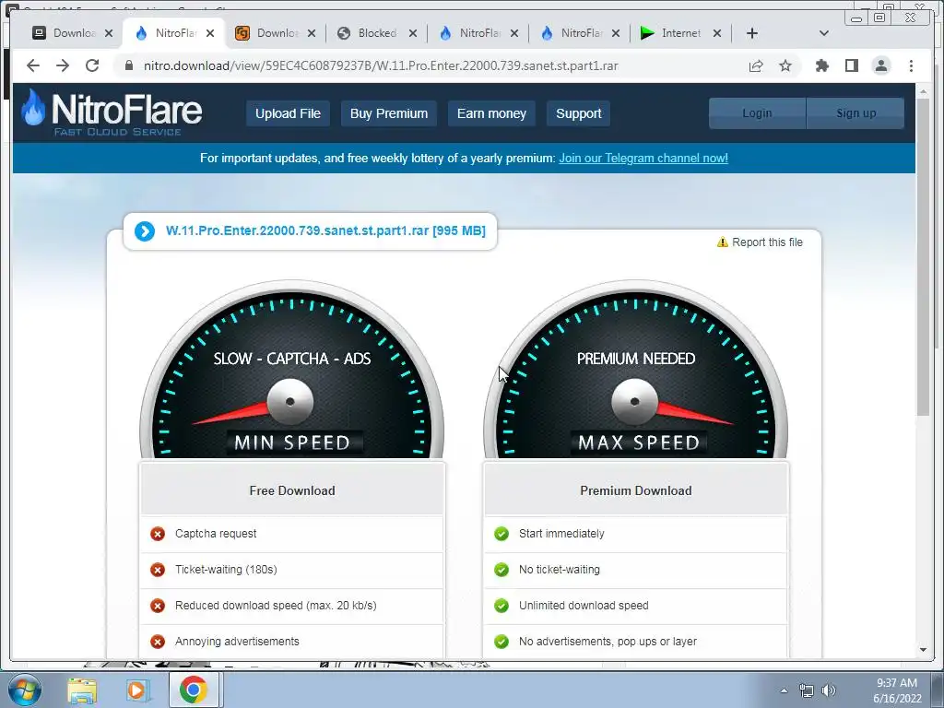Expand the tab search chevron
This screenshot has width=944, height=708.
824,33
